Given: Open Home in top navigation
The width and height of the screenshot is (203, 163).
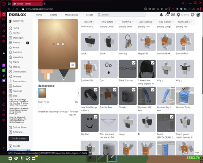Looking at the screenshot, I should (39, 15).
